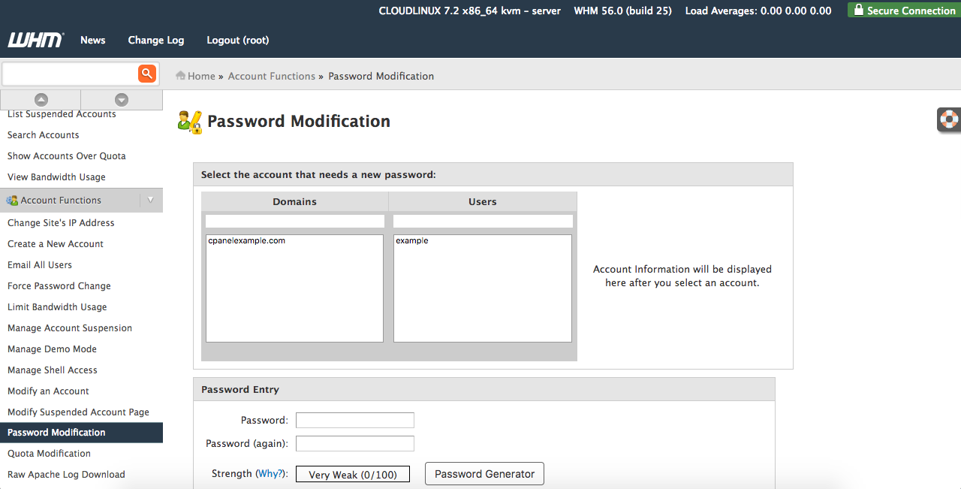Open the News menu item
This screenshot has height=489, width=961.
93,40
